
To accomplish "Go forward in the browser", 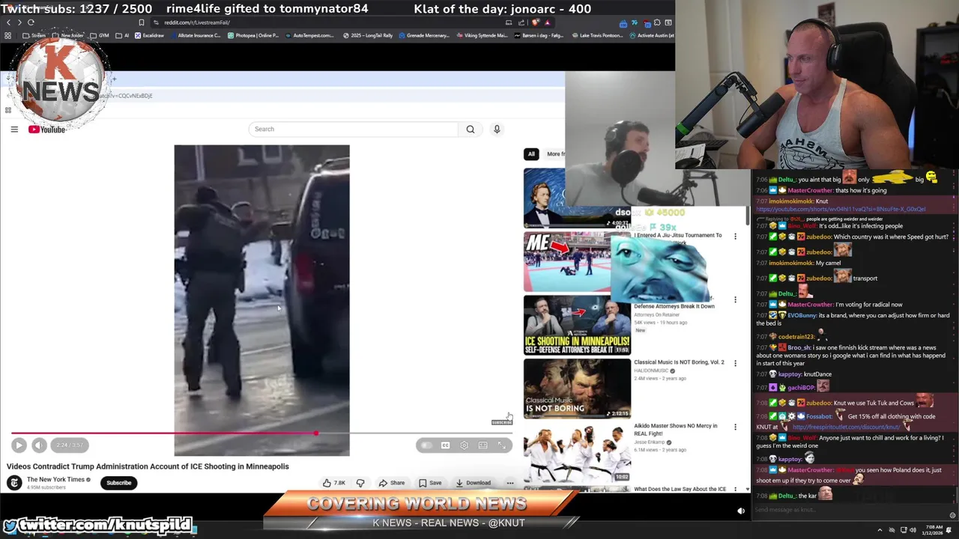I will coord(19,22).
